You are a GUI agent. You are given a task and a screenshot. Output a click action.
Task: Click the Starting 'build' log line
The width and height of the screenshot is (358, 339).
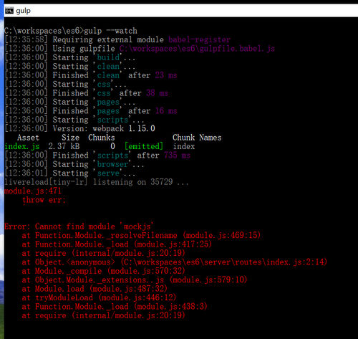click(x=69, y=57)
